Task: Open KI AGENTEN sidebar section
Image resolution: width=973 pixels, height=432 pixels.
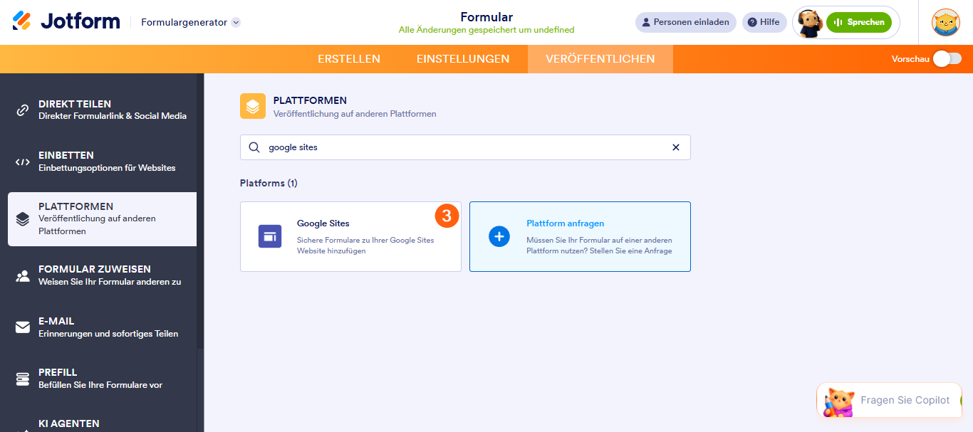Action: (102, 423)
